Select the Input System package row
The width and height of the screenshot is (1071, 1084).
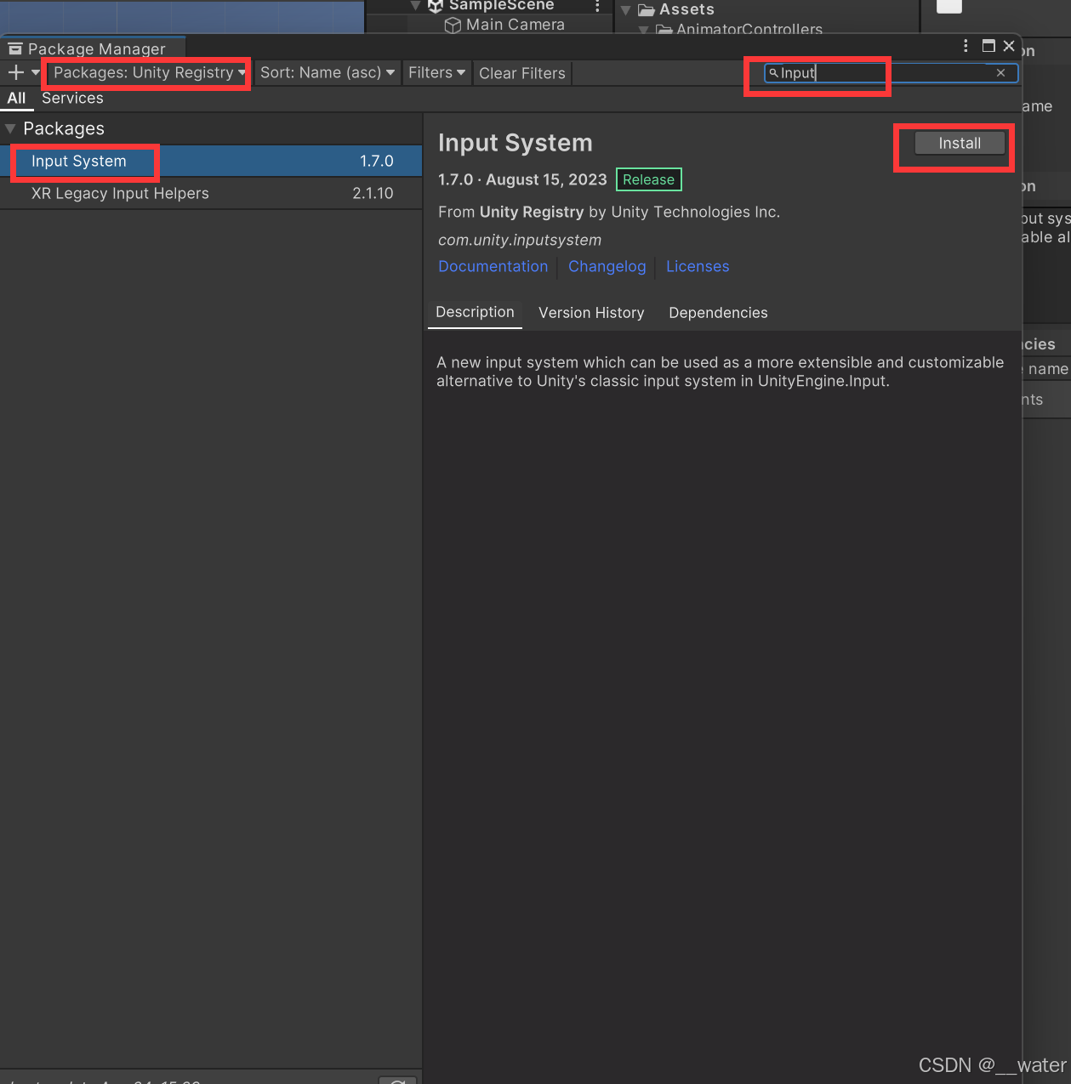[211, 162]
